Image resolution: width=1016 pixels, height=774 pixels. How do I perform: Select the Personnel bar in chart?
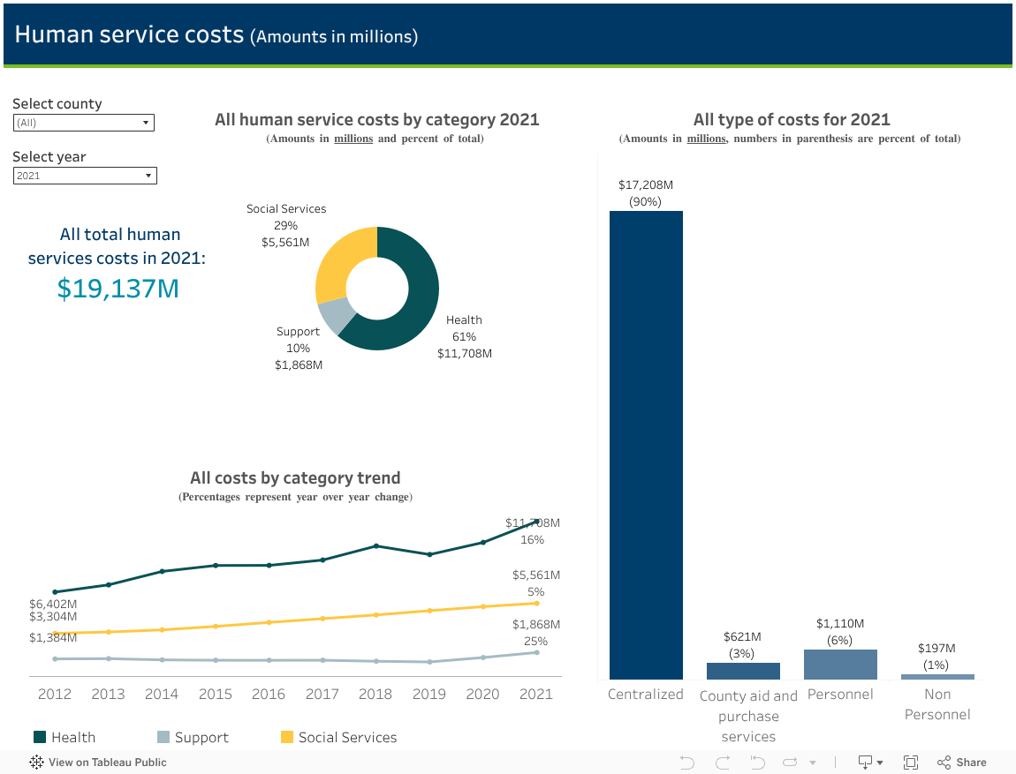click(840, 665)
